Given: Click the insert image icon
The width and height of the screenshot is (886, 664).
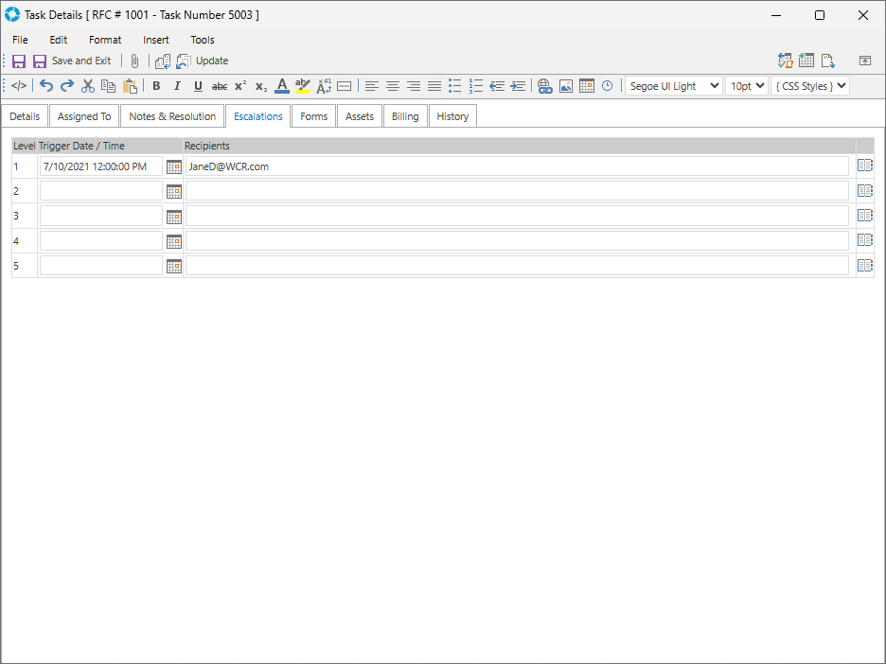Looking at the screenshot, I should click(565, 86).
